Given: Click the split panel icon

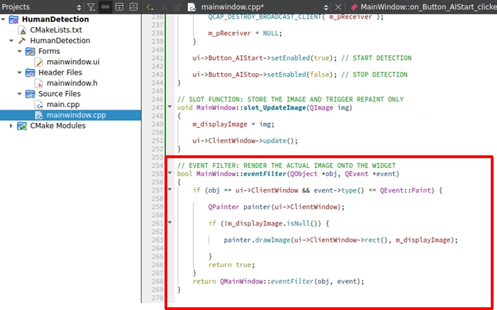Looking at the screenshot, I should [119, 7].
